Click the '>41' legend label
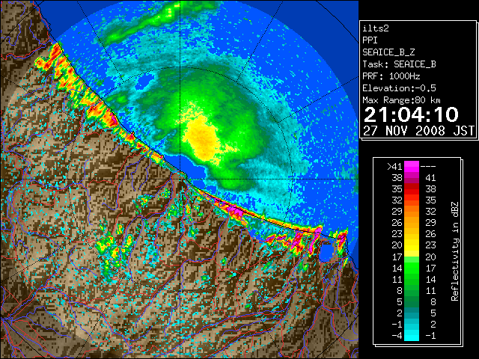 coord(394,167)
